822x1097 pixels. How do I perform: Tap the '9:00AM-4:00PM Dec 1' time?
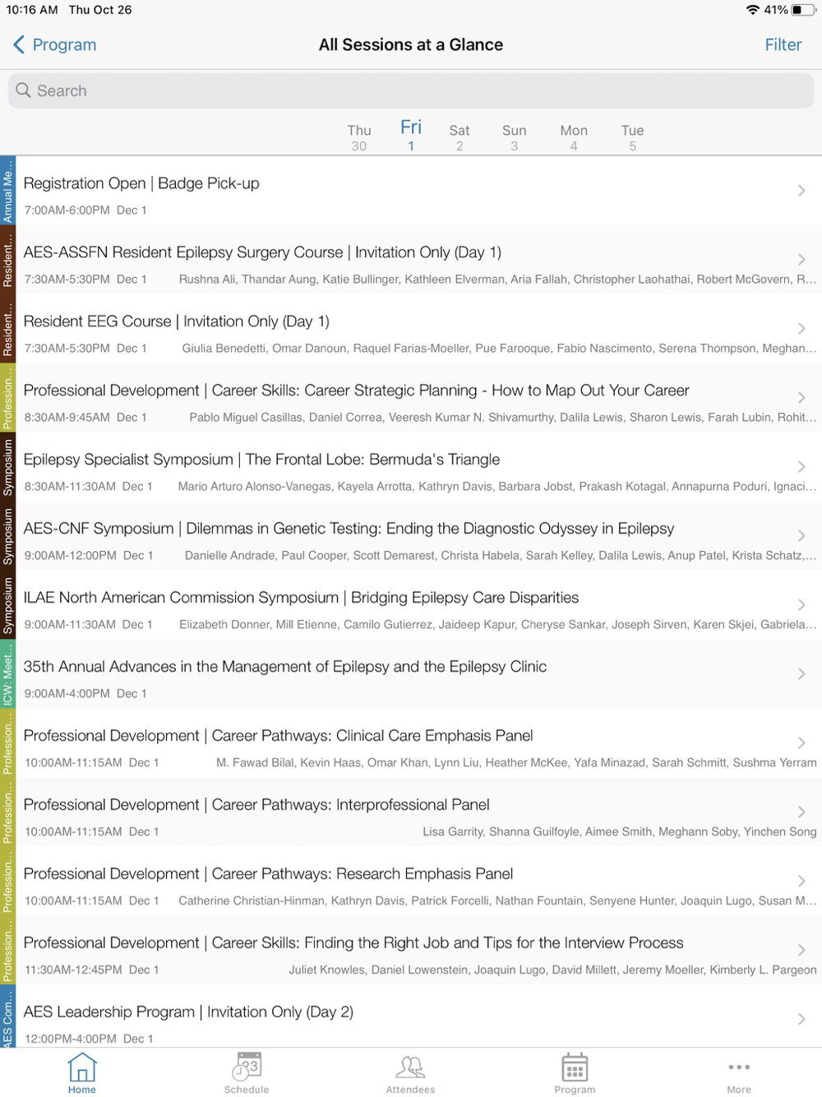click(x=85, y=694)
